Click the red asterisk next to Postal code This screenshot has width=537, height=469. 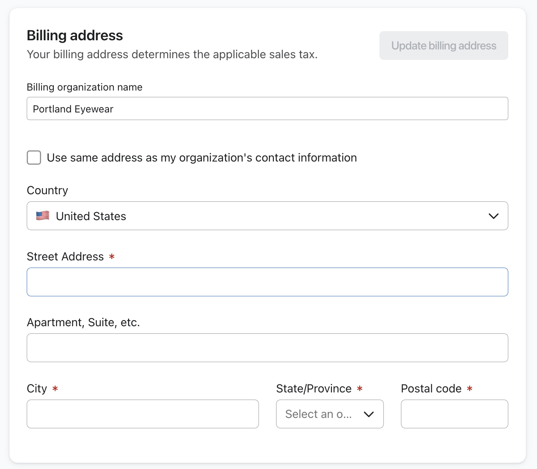(471, 389)
